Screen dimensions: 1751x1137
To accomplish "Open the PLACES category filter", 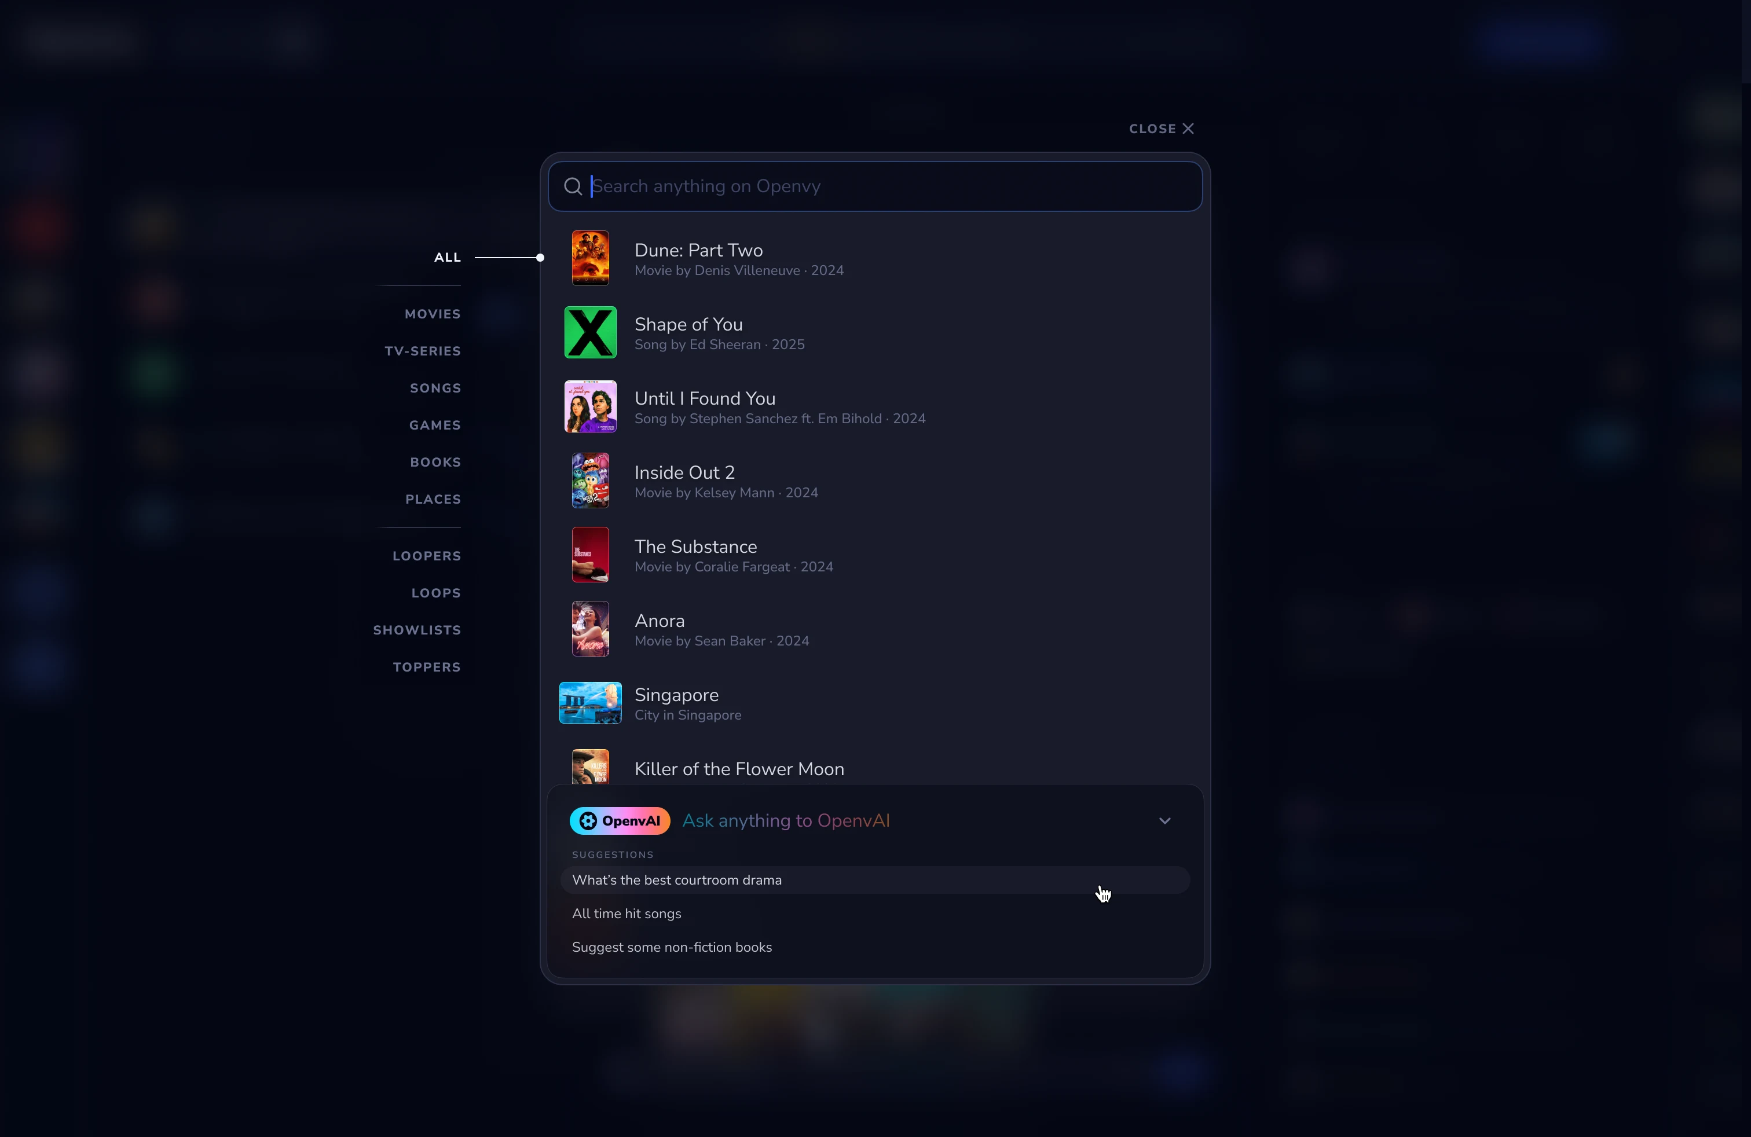I will click(433, 500).
